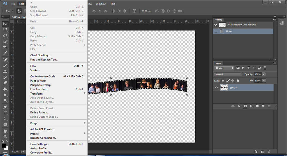Choose the Clone Stamp tool
287x156 pixels.
[x=5, y=71]
